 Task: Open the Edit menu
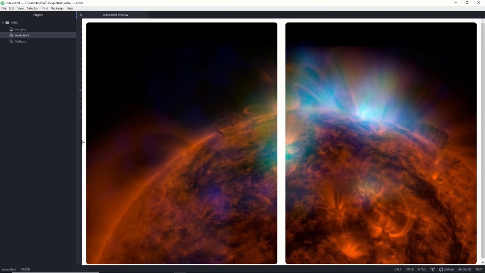(12, 8)
